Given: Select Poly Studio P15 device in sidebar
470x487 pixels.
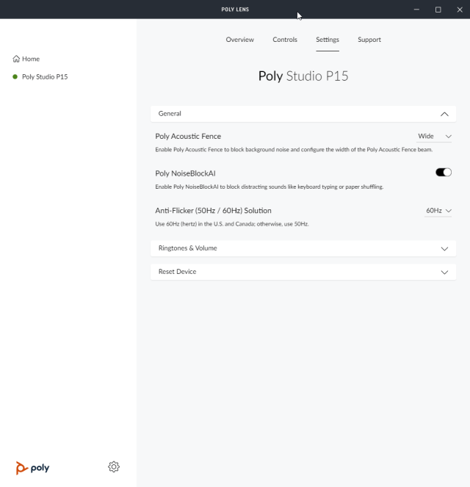Looking at the screenshot, I should [45, 76].
